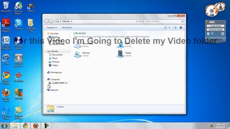Open Recovery Media desktop icon
The height and width of the screenshot is (129, 230).
pos(19,8)
